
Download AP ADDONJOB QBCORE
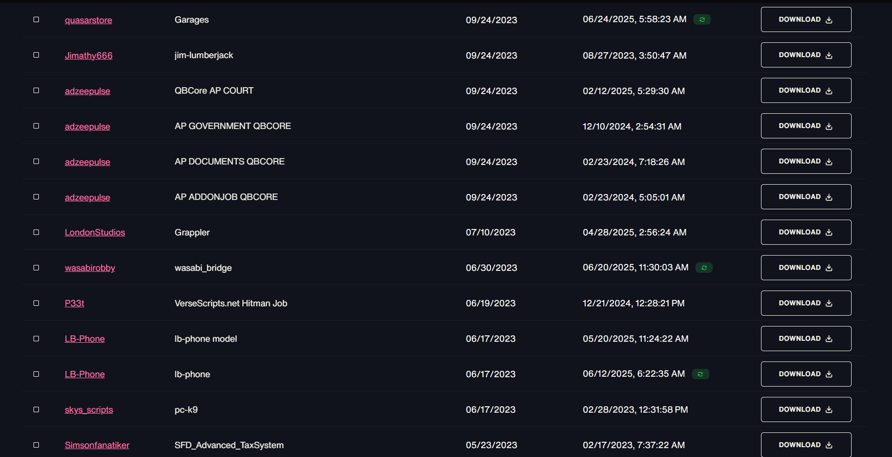click(806, 197)
